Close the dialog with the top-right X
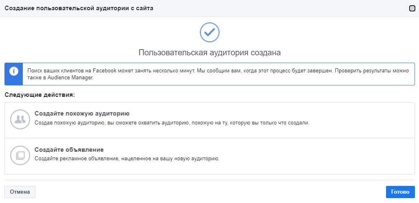The width and height of the screenshot is (419, 203). 412,8
